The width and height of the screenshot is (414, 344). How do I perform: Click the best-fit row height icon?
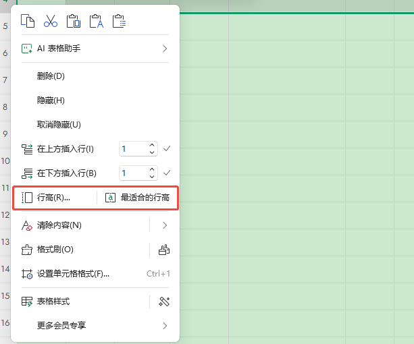[x=110, y=198]
